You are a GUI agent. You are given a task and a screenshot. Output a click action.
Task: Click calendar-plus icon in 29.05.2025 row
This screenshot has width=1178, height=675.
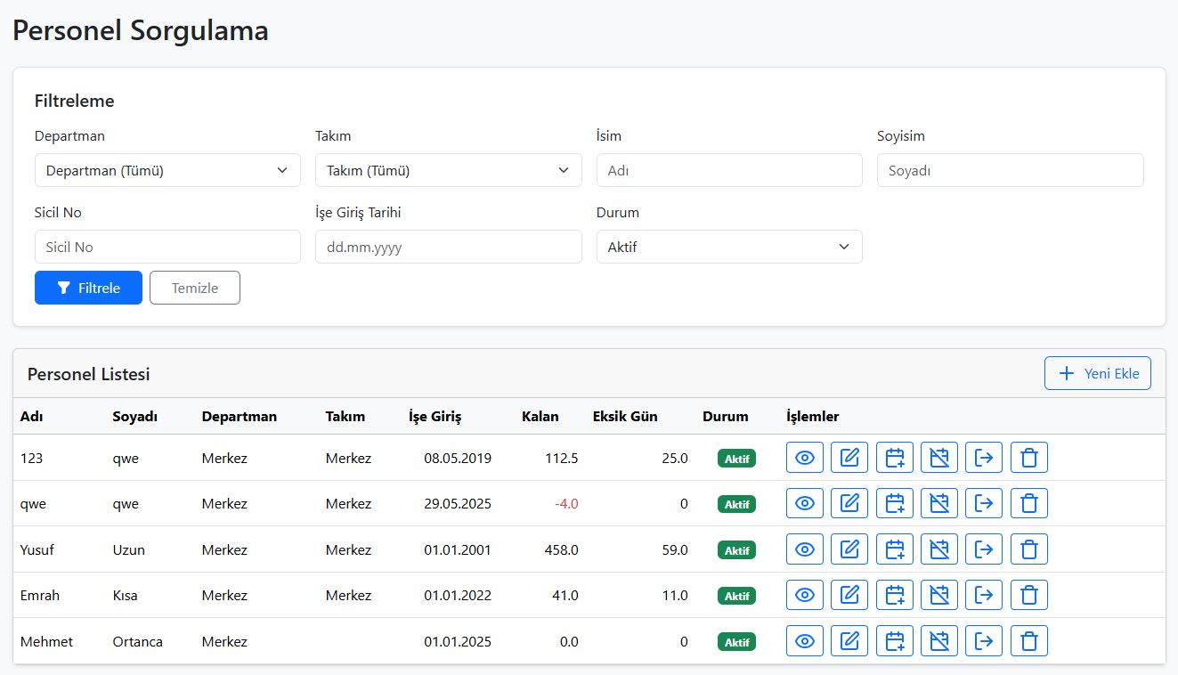click(x=895, y=503)
